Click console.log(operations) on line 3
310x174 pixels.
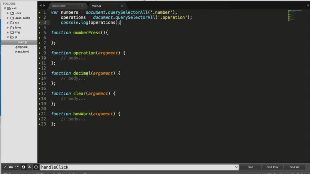(x=90, y=23)
